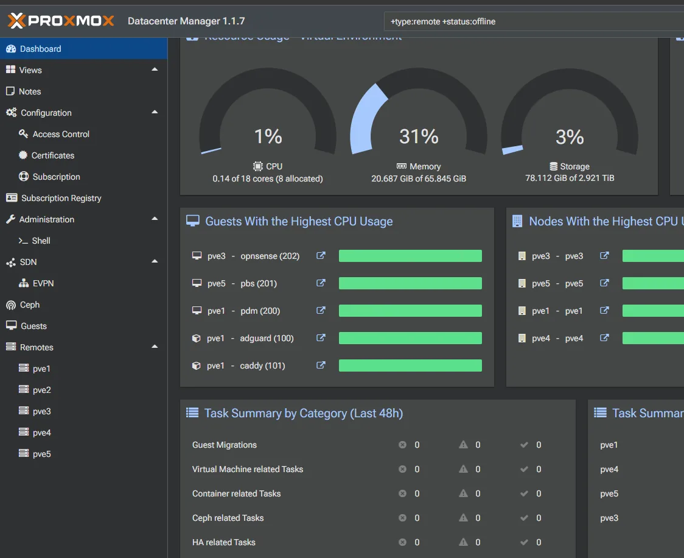The height and width of the screenshot is (558, 684).
Task: Click the CPU usage gauge
Action: [x=268, y=111]
